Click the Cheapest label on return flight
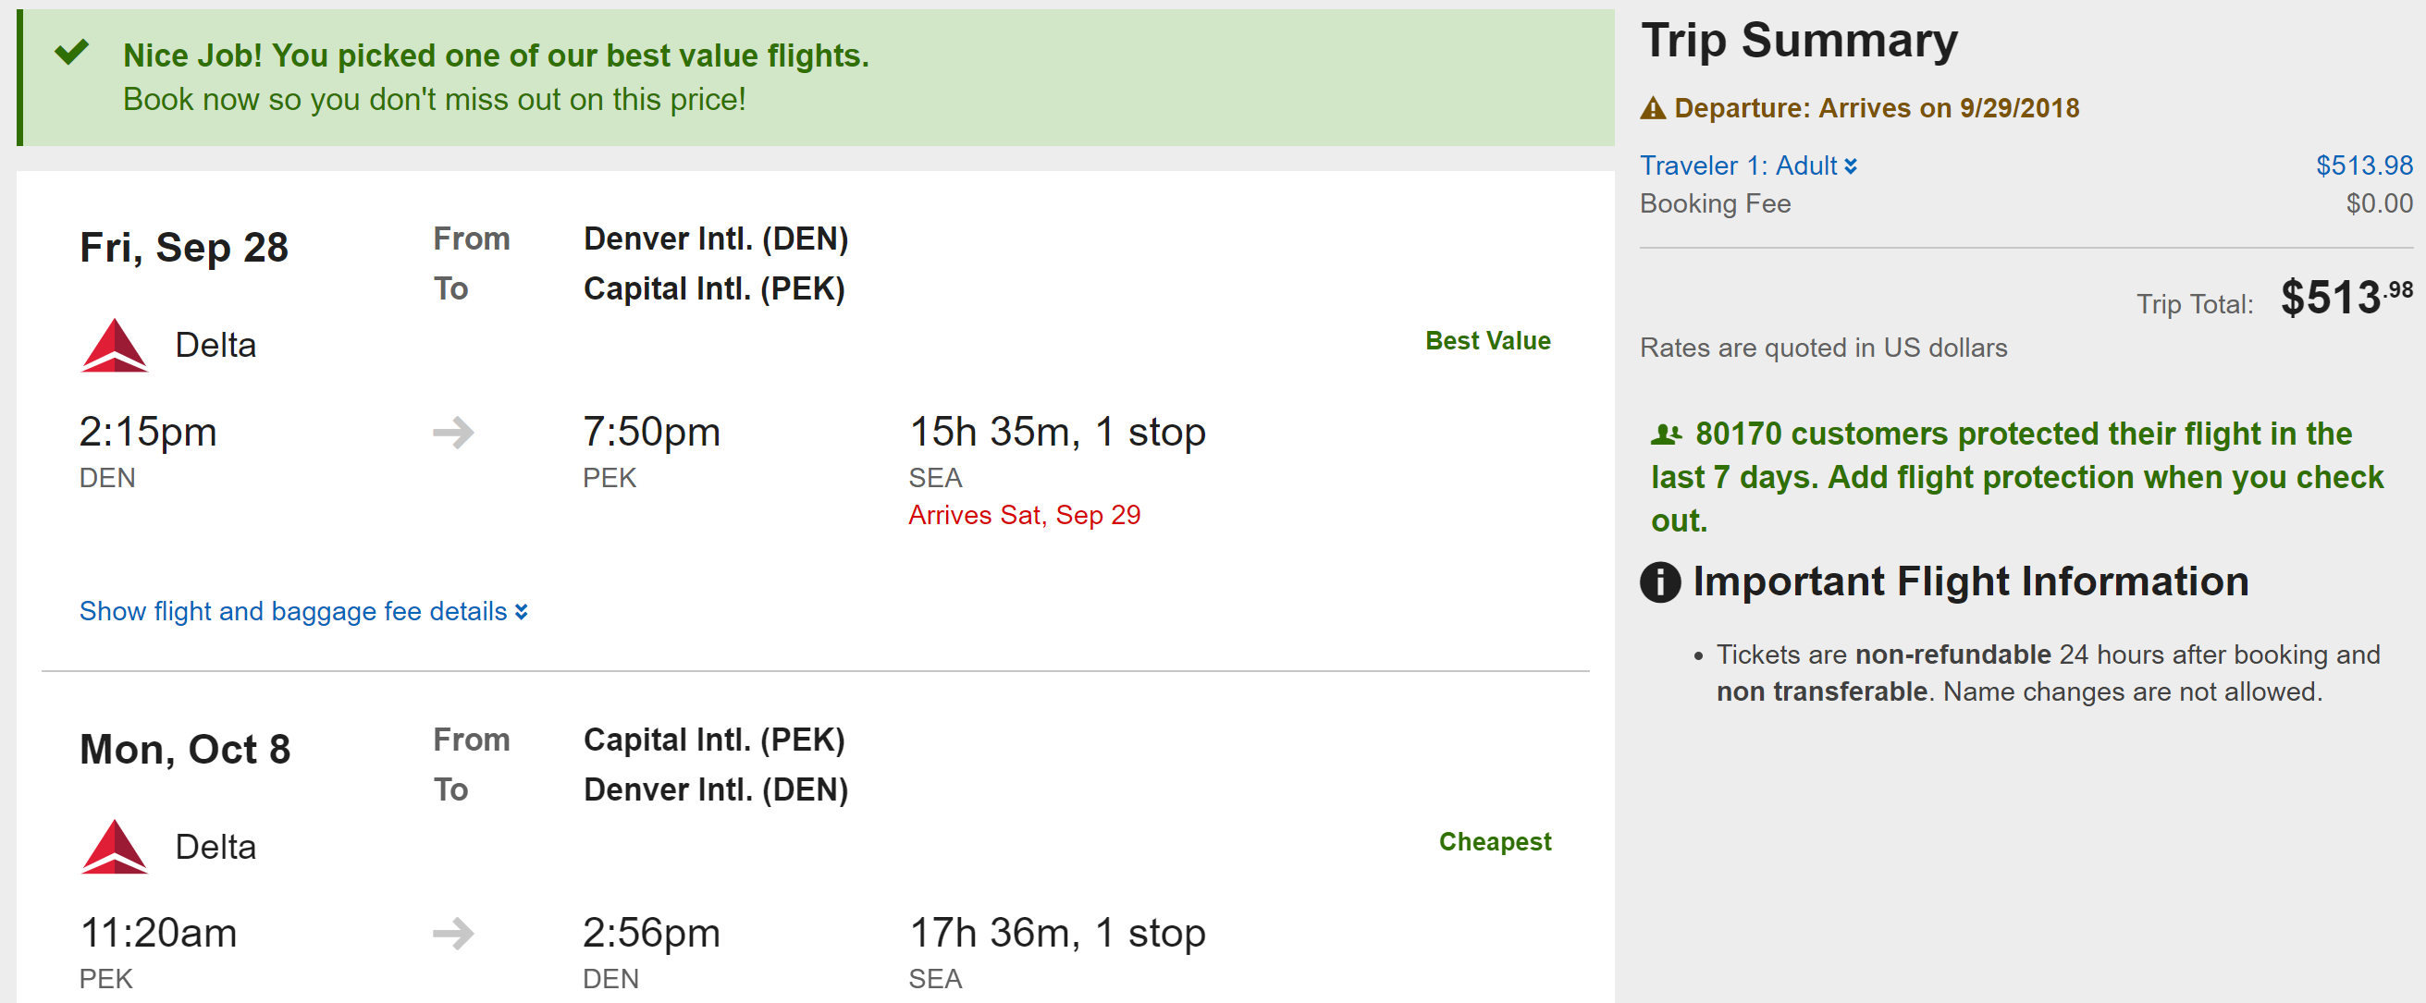Viewport: 2426px width, 1003px height. tap(1495, 842)
